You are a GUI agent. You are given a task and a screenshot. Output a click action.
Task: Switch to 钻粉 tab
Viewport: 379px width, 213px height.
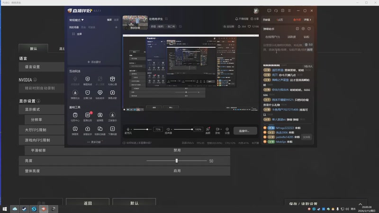[x=306, y=37]
